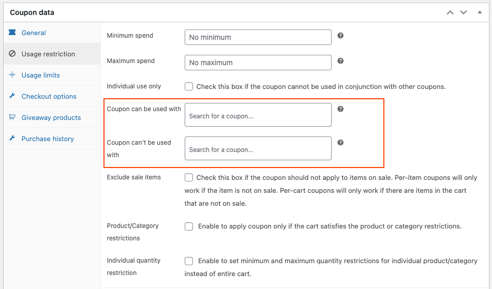The height and width of the screenshot is (289, 492).
Task: Click the Checkout options wrench icon
Action: click(x=12, y=96)
